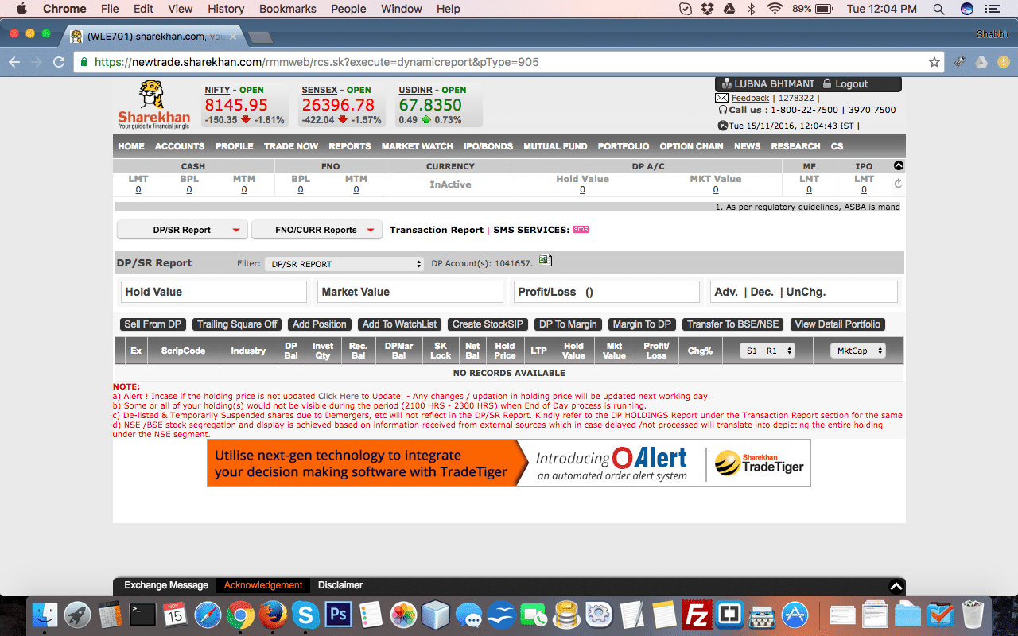Click the TradeTiger OAlert banner
This screenshot has height=636, width=1018.
point(509,463)
